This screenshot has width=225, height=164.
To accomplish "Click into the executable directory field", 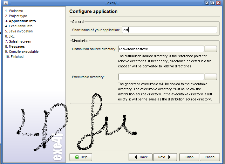I will point(161,77).
